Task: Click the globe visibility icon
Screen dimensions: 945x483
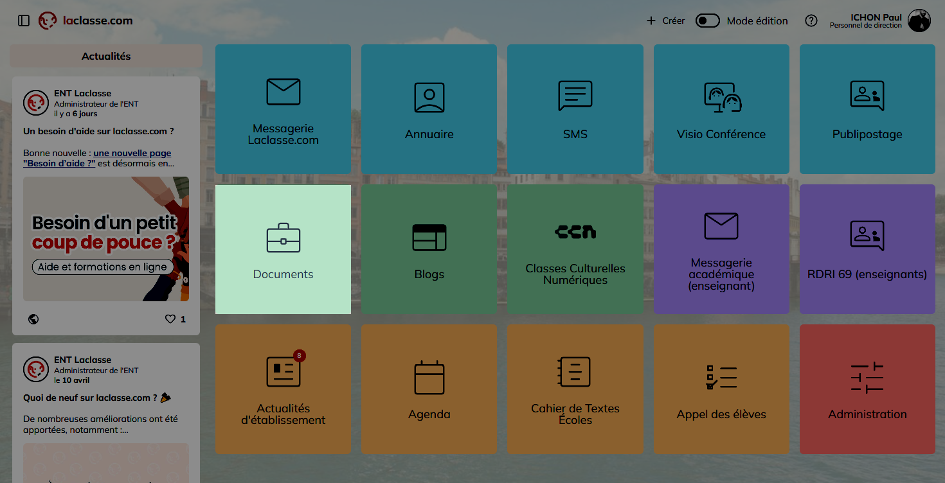Action: 33,319
